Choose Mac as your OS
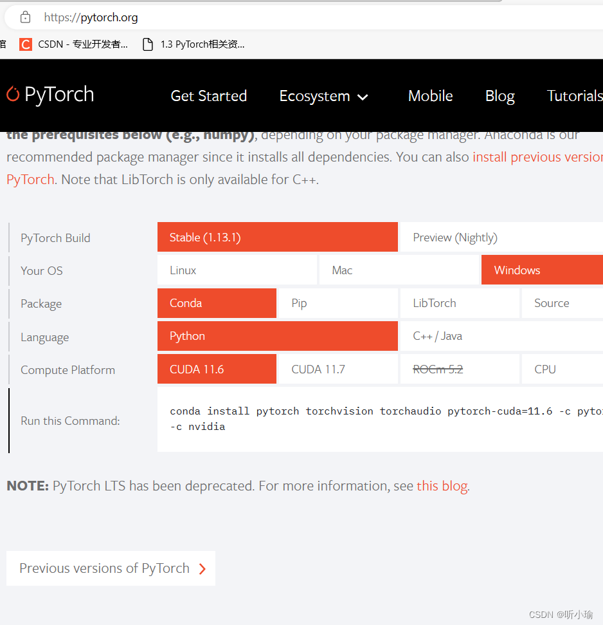 pos(399,270)
